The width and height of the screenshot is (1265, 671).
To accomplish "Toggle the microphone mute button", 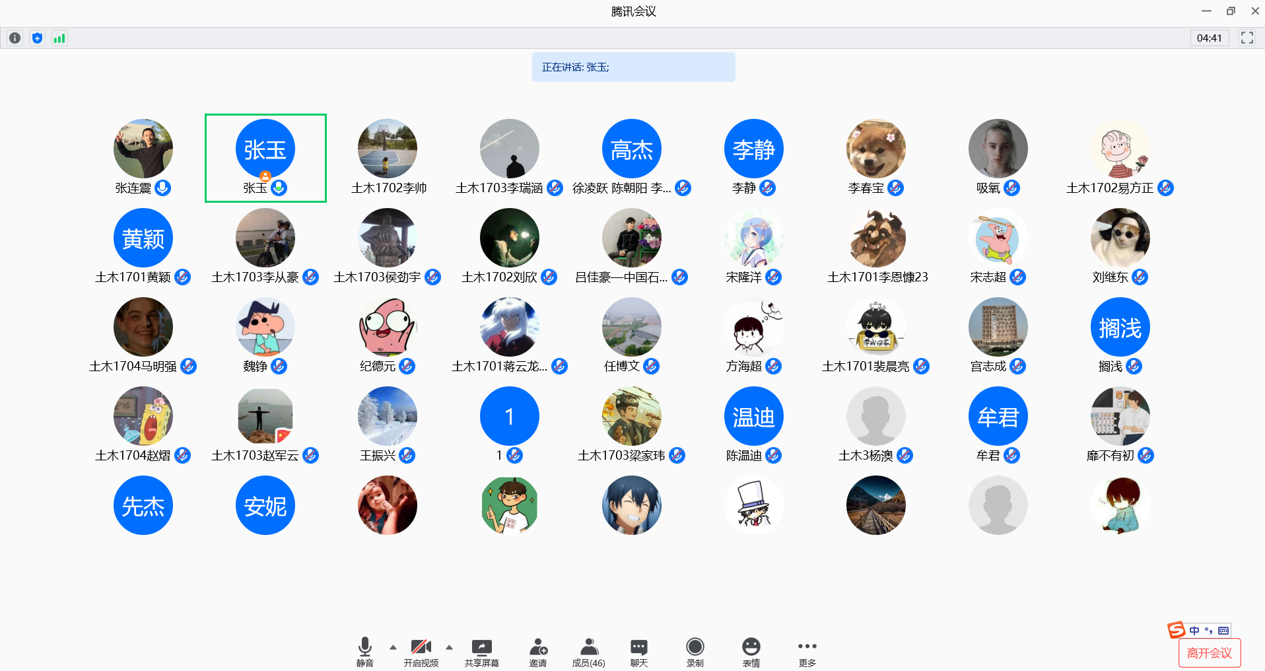I will [364, 651].
